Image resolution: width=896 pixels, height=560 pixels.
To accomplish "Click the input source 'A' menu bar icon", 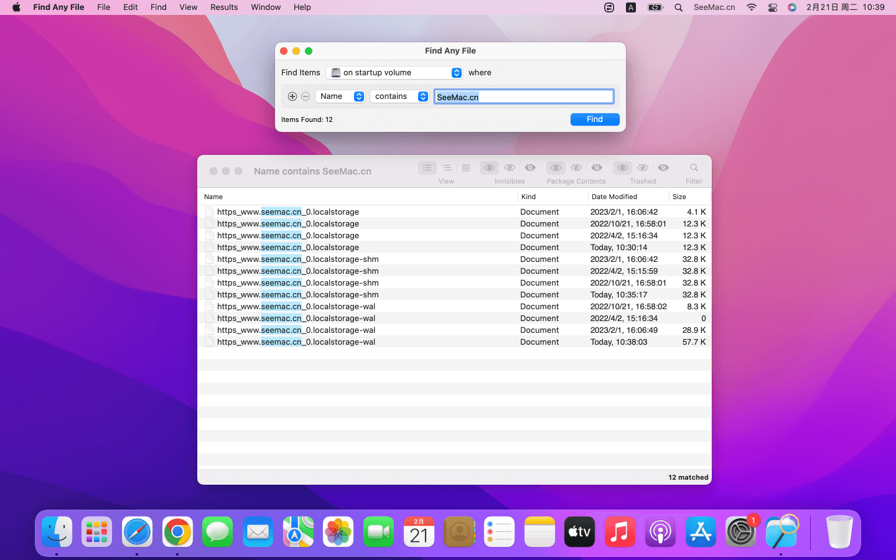I will point(631,7).
